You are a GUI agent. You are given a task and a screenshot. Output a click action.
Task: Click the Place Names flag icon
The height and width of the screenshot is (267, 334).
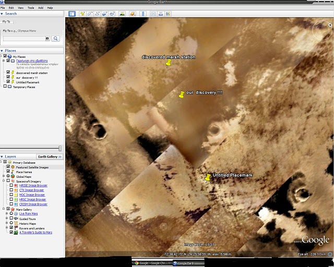click(13, 172)
